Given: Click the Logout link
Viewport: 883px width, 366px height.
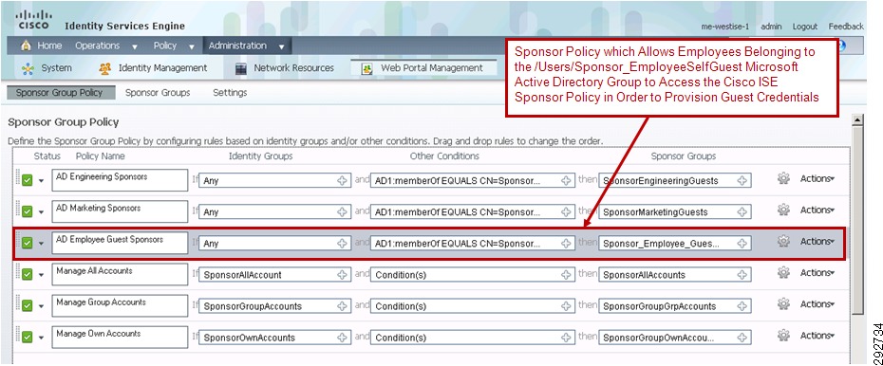Looking at the screenshot, I should (805, 27).
